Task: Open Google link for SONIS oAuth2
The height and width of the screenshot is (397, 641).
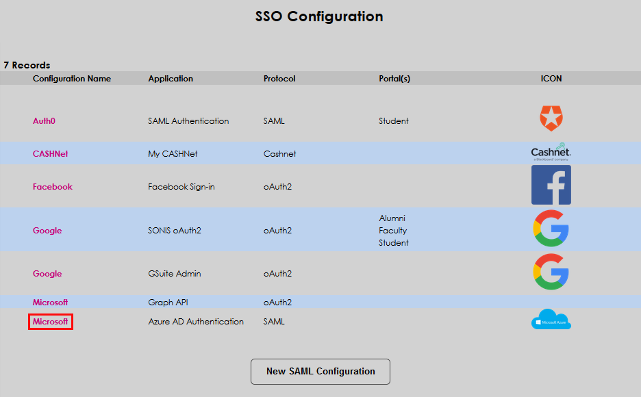Action: pos(47,231)
